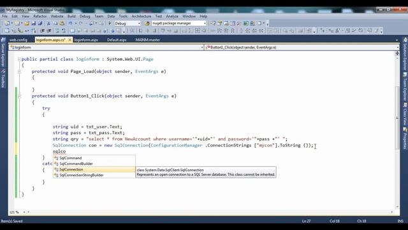Open the Tools menu
The height and width of the screenshot is (230, 408).
[123, 16]
